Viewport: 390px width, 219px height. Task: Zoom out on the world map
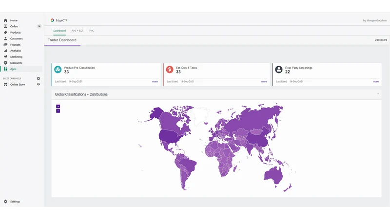click(58, 111)
